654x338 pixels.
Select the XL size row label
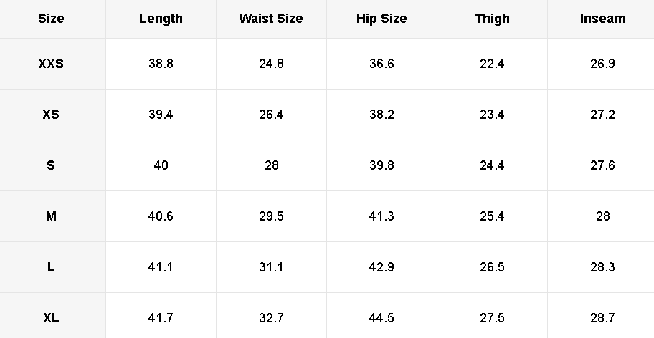pos(51,318)
